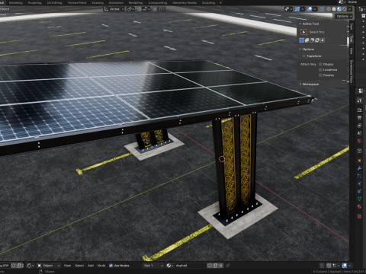Pin the shader node tree

pos(228,266)
